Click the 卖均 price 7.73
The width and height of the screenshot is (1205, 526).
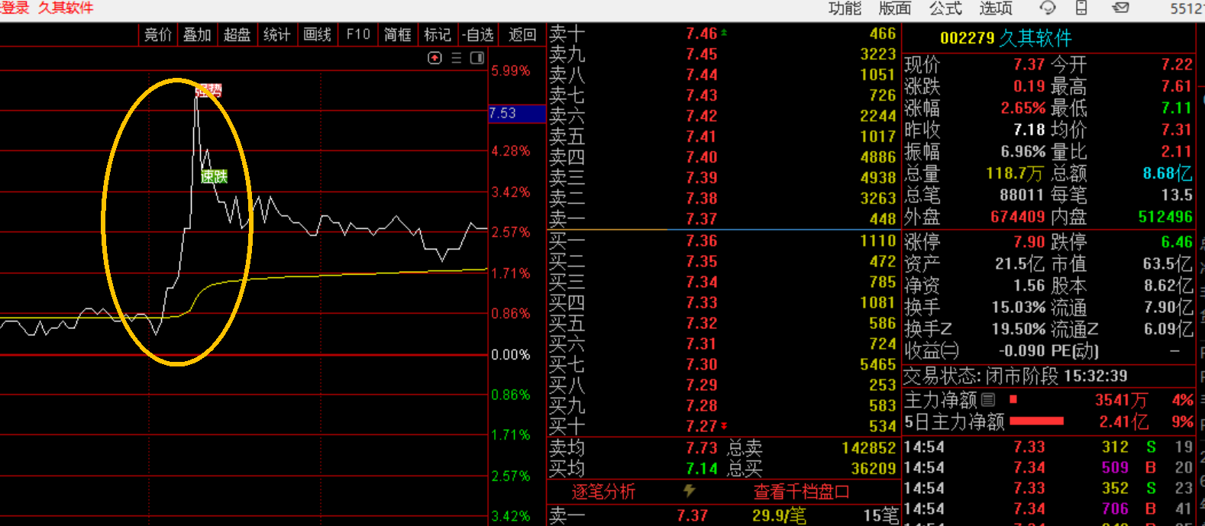[x=701, y=448]
